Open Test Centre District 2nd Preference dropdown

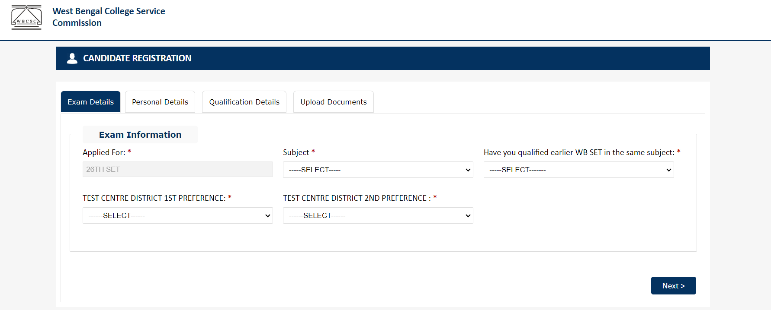[378, 215]
